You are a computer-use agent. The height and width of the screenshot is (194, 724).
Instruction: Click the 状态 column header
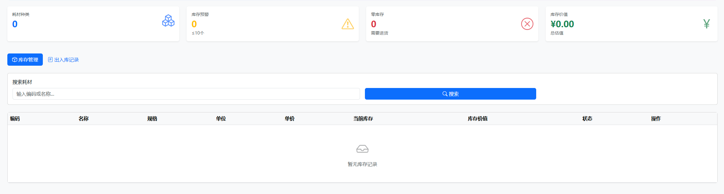pos(587,119)
